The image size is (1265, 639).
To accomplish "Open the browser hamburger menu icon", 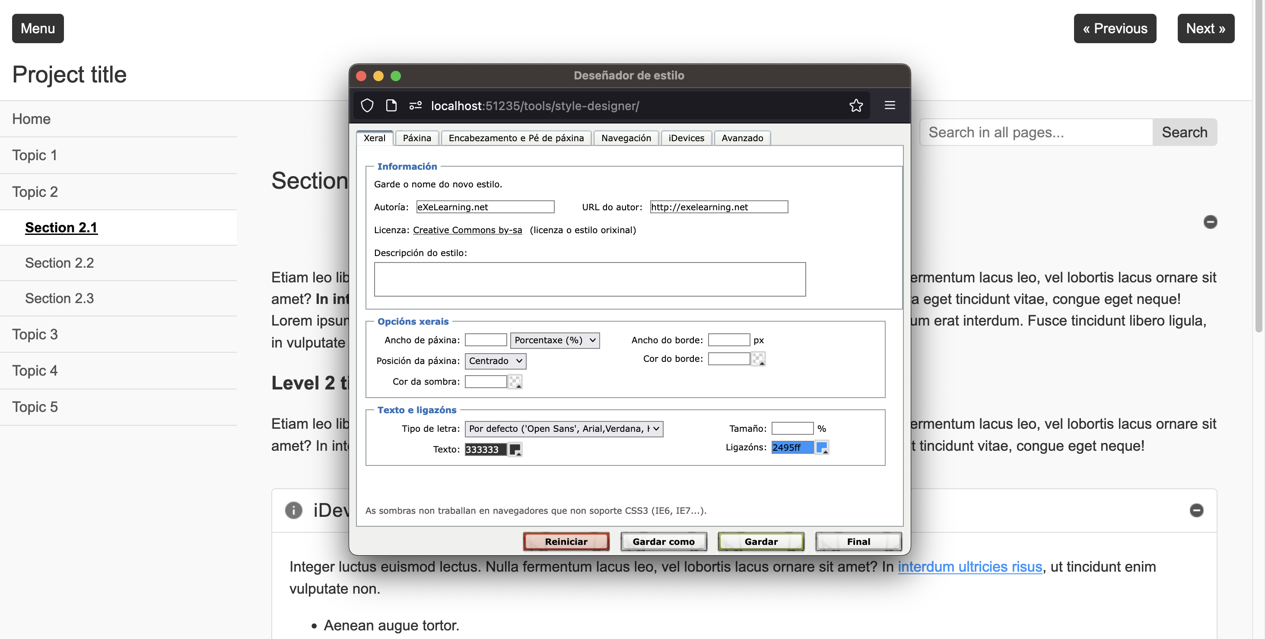I will point(890,105).
